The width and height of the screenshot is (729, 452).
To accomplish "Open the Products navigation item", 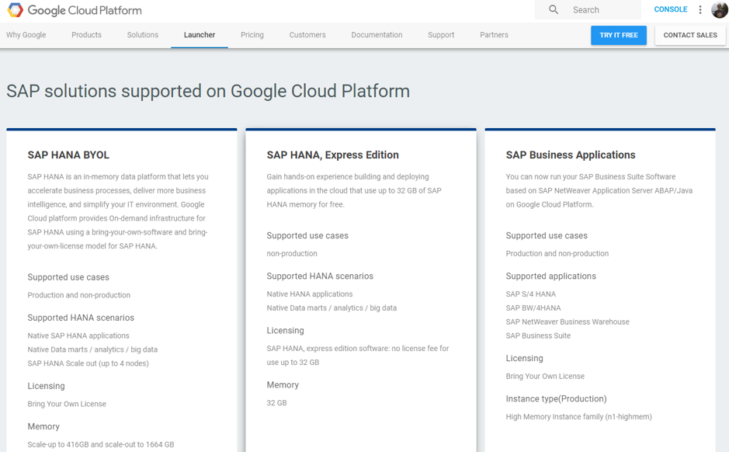I will pyautogui.click(x=86, y=35).
